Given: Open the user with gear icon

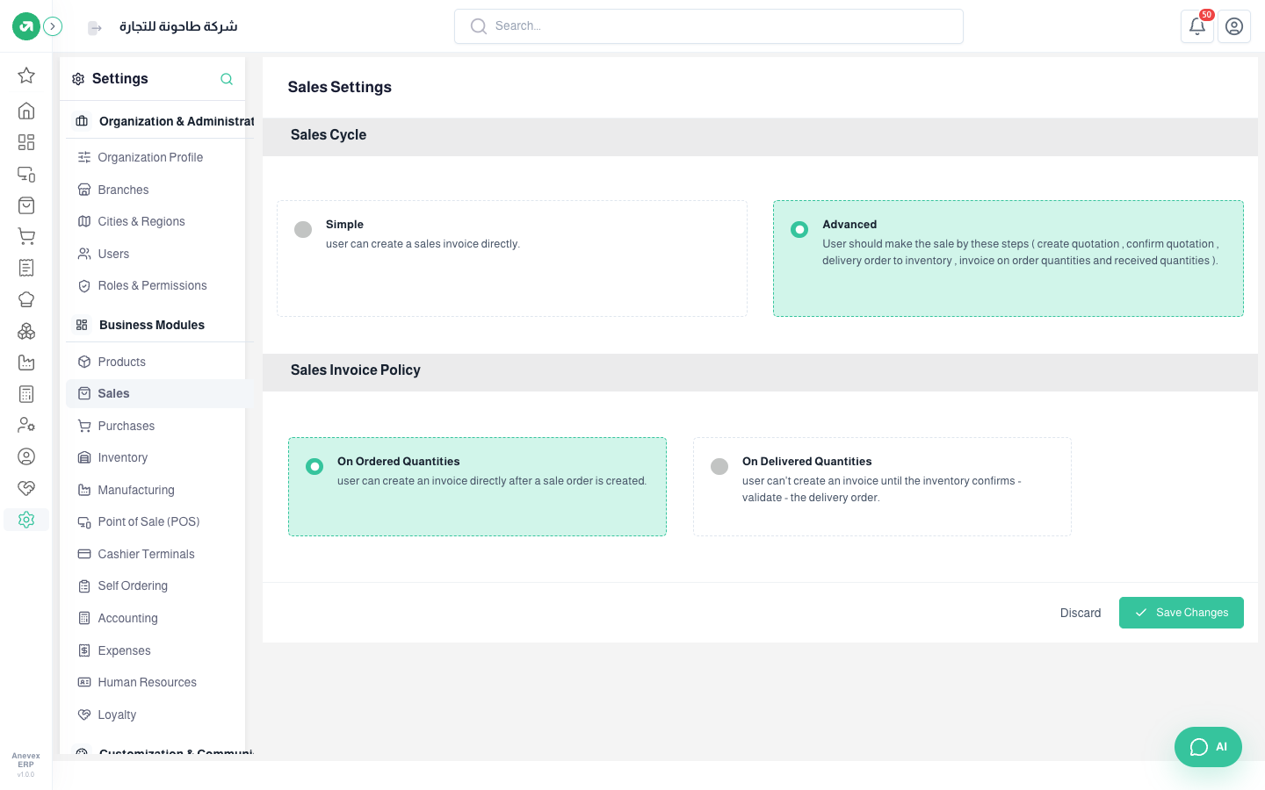Looking at the screenshot, I should pos(26,425).
